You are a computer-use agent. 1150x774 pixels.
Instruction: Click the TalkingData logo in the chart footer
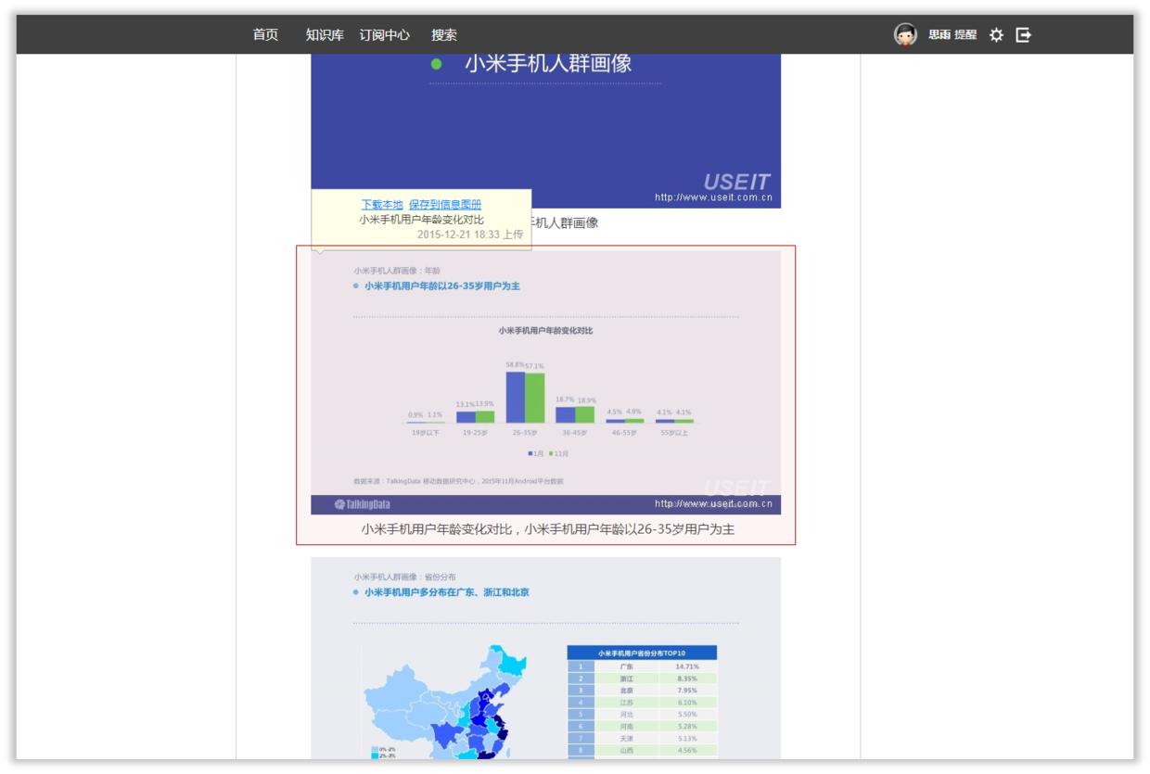click(364, 501)
